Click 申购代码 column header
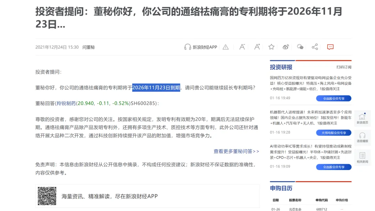This screenshot has height=211, width=375. (x=322, y=200)
